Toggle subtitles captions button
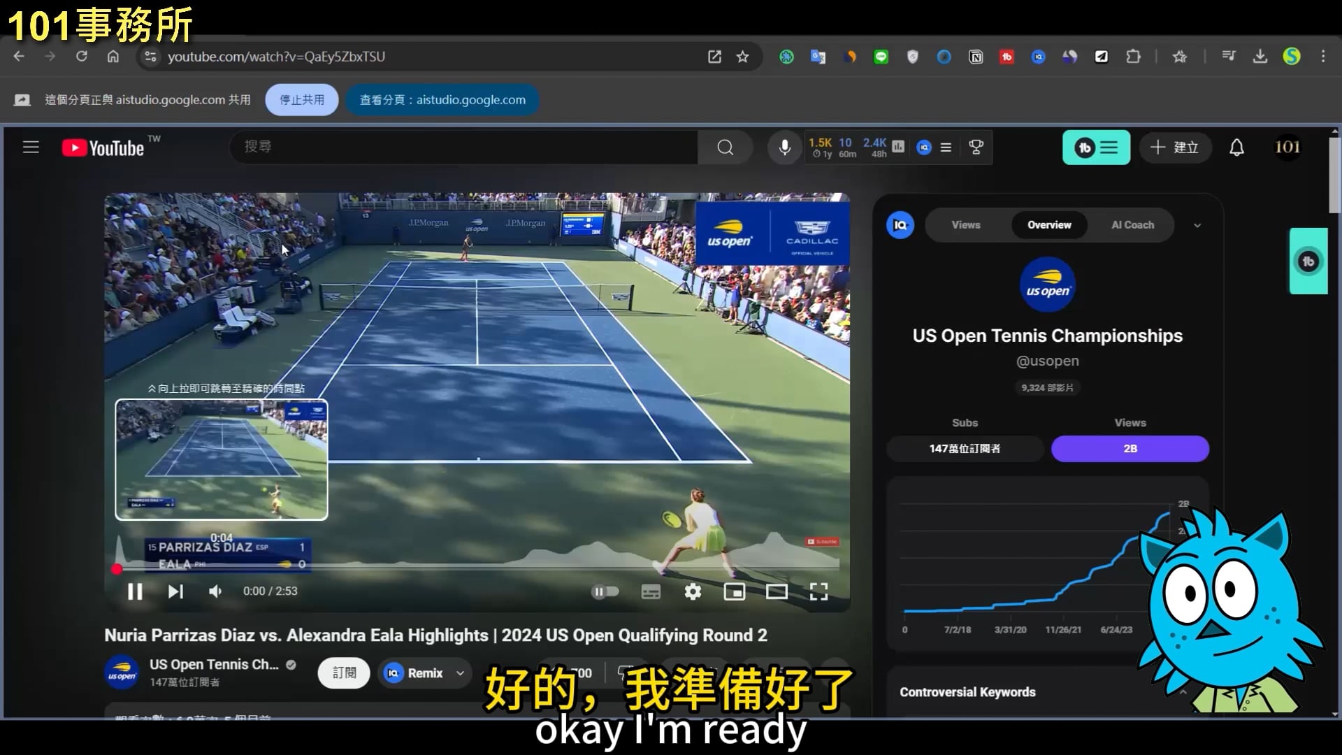The image size is (1342, 755). pos(651,592)
